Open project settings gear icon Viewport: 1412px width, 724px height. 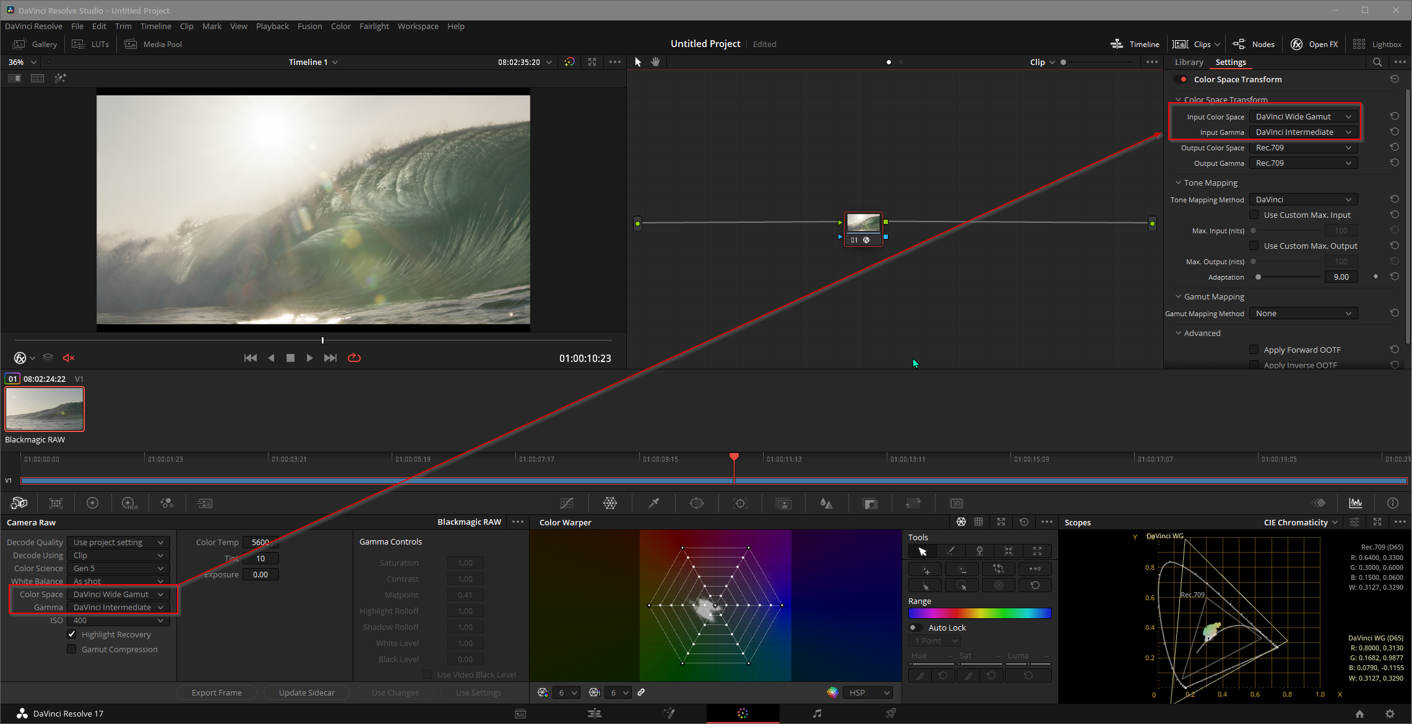tap(1390, 713)
